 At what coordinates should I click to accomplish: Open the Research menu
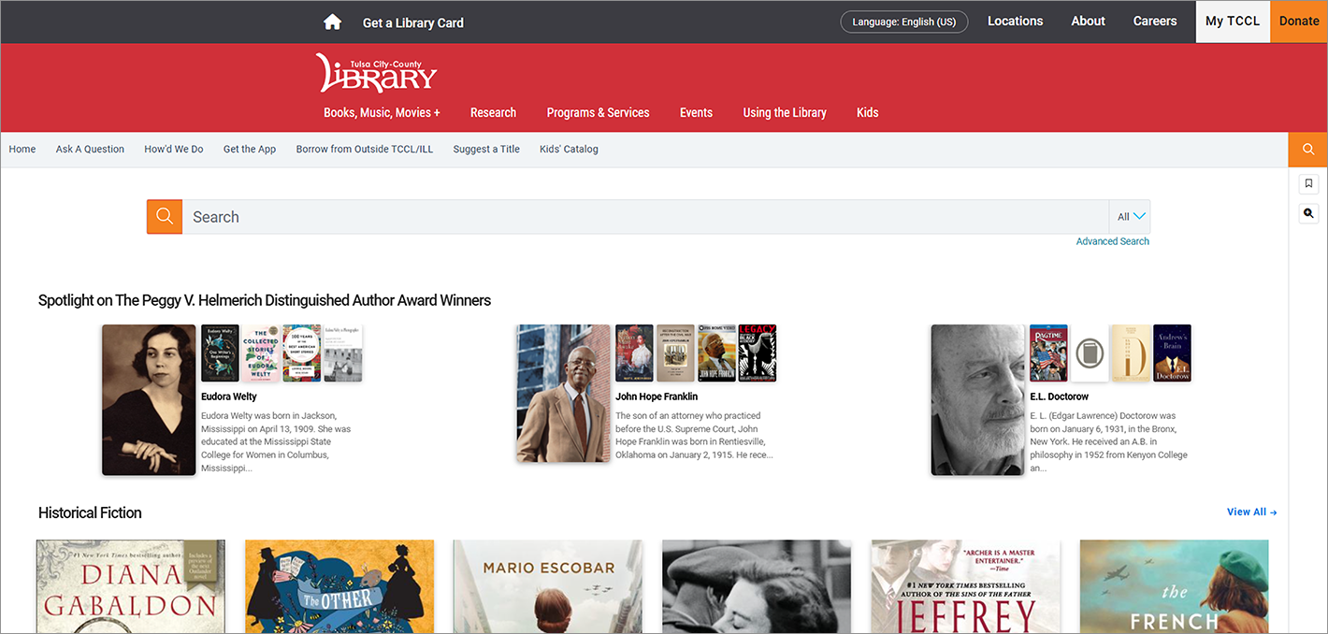pos(493,112)
